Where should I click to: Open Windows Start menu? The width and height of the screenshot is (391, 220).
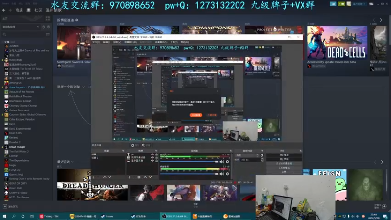pyautogui.click(x=4, y=216)
